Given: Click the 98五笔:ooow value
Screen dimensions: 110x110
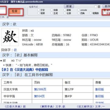Looking at the screenshot, I should (61, 40).
